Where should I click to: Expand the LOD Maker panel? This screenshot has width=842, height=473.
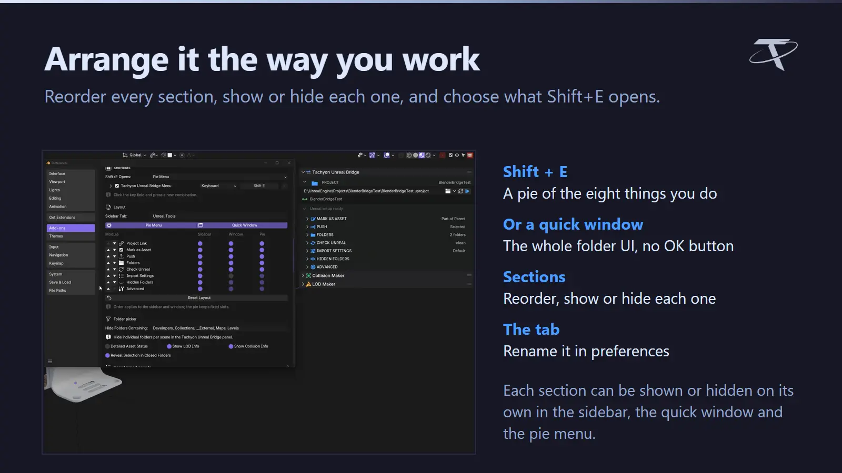(x=303, y=284)
